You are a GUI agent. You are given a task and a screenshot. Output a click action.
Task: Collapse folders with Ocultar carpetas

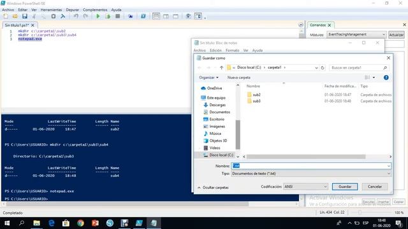pos(213,188)
